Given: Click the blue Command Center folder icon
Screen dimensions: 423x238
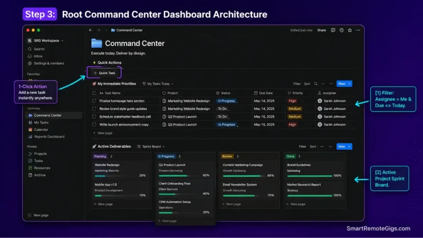Looking at the screenshot, I should tap(97, 43).
